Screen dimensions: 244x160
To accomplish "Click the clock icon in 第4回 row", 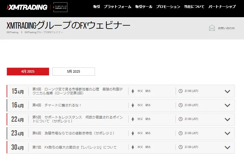I will point(181,105).
